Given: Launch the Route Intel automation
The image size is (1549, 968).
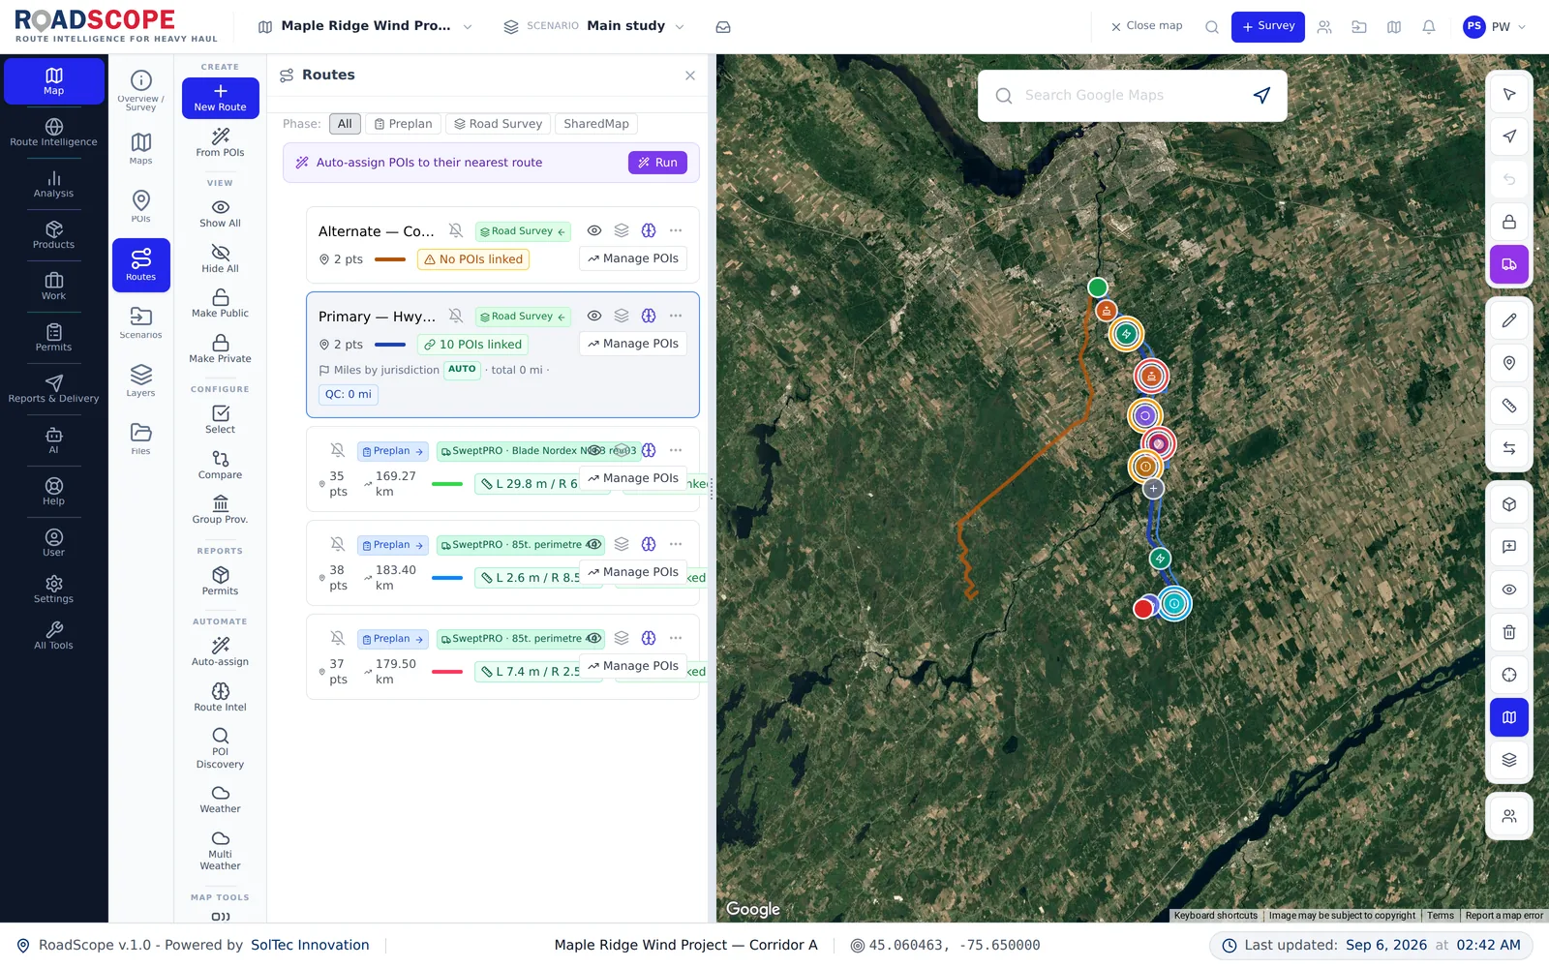Looking at the screenshot, I should pyautogui.click(x=220, y=697).
